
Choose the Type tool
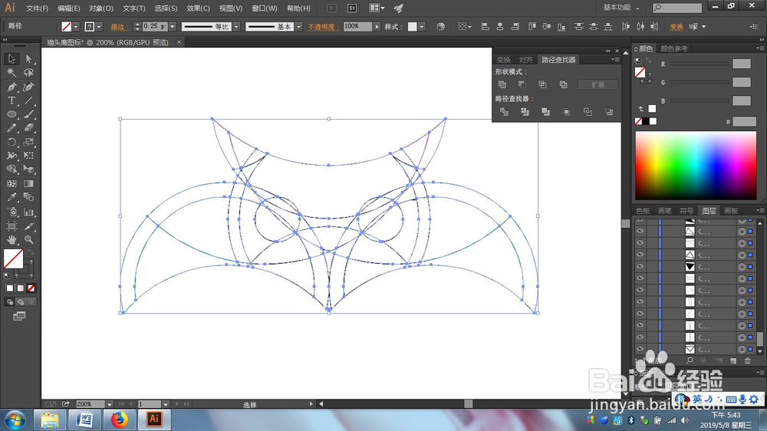click(x=12, y=100)
